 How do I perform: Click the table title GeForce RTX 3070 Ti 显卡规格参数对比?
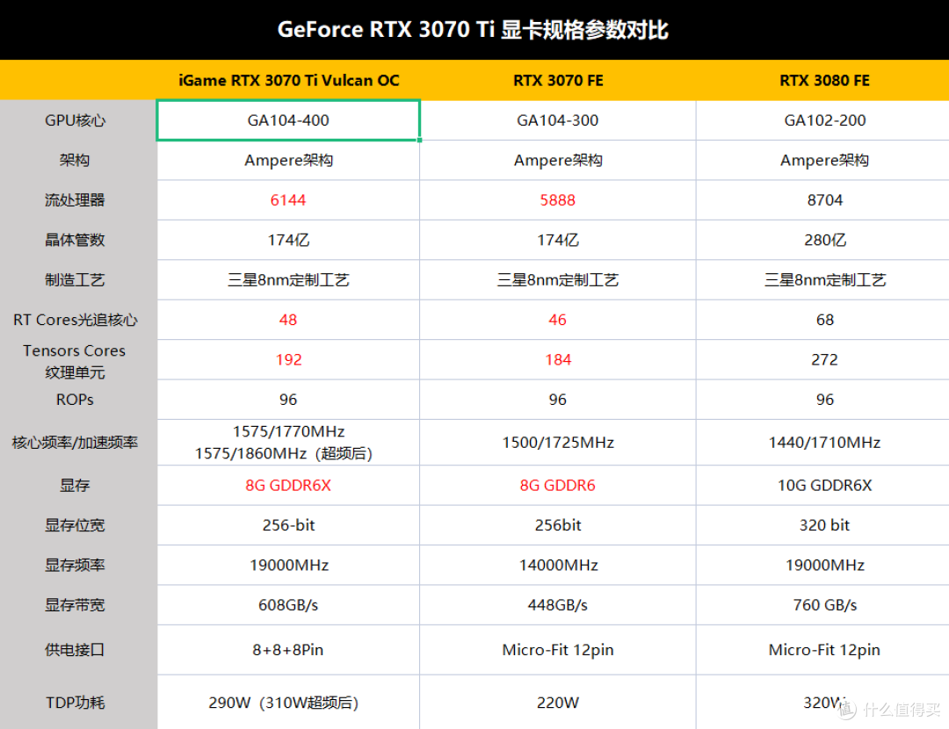tap(474, 29)
